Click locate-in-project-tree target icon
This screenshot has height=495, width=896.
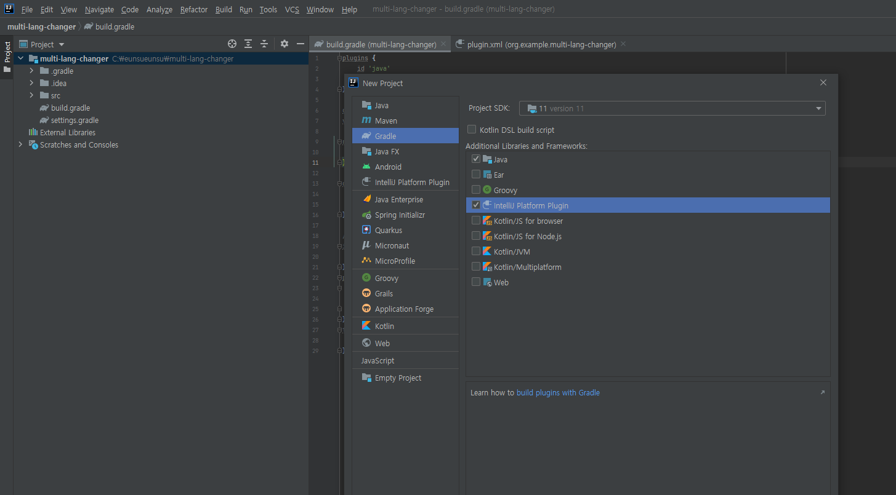click(x=232, y=44)
